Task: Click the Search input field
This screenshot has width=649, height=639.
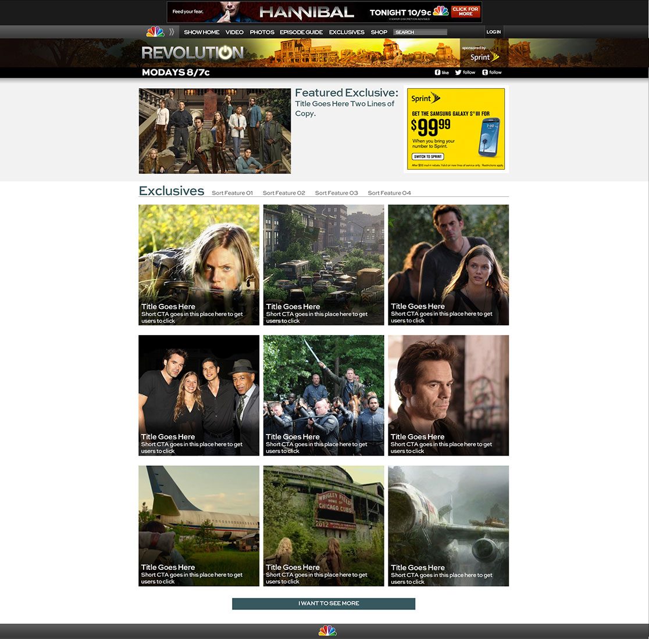Action: tap(420, 32)
